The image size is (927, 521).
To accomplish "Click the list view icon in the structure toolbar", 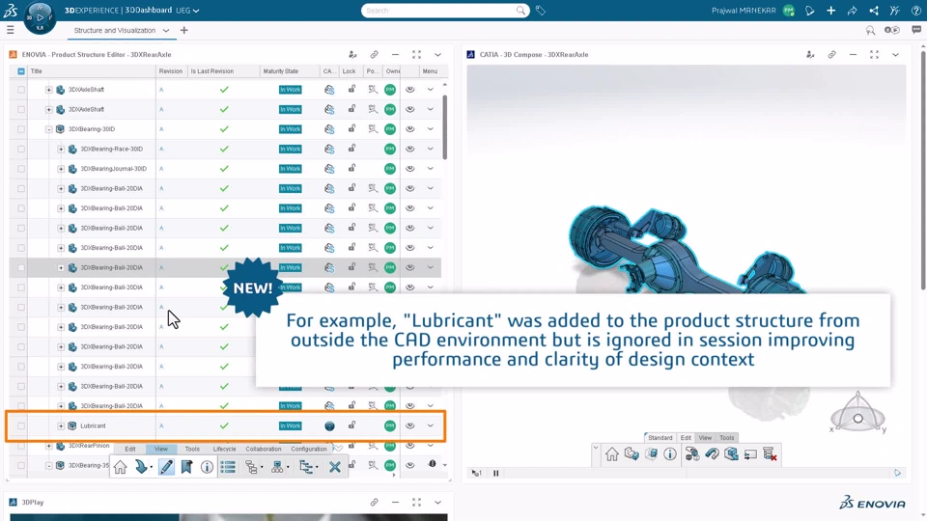I will (x=228, y=467).
